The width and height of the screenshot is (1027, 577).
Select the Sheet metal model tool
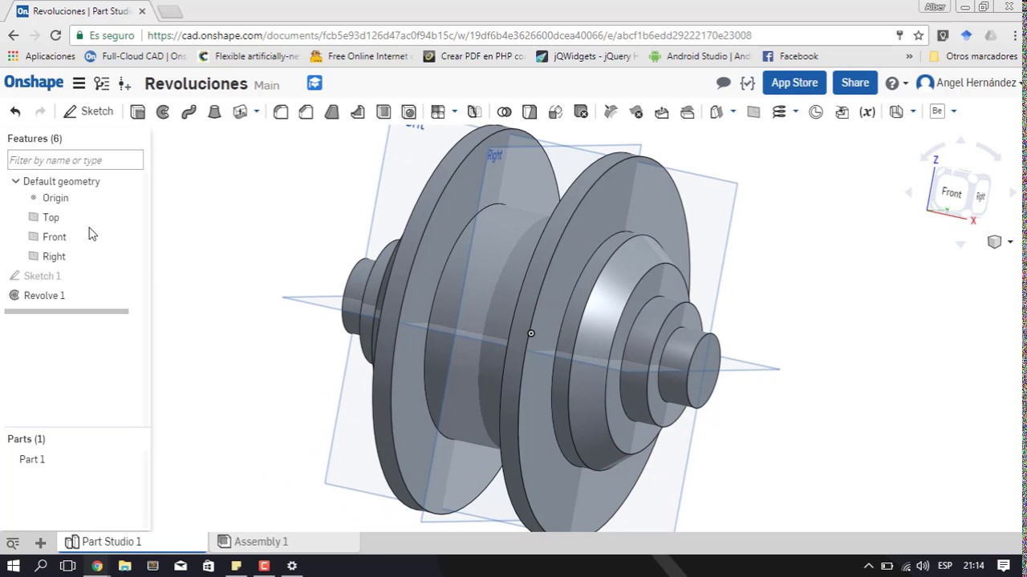pyautogui.click(x=896, y=112)
